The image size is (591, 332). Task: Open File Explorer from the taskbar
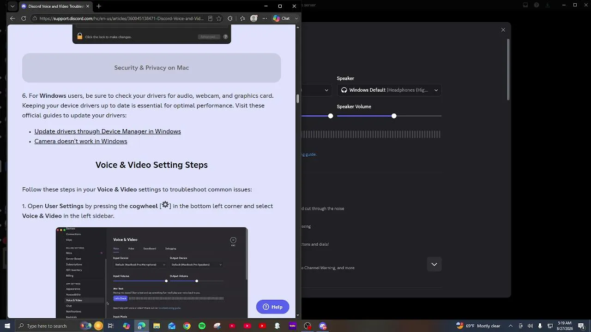click(157, 326)
